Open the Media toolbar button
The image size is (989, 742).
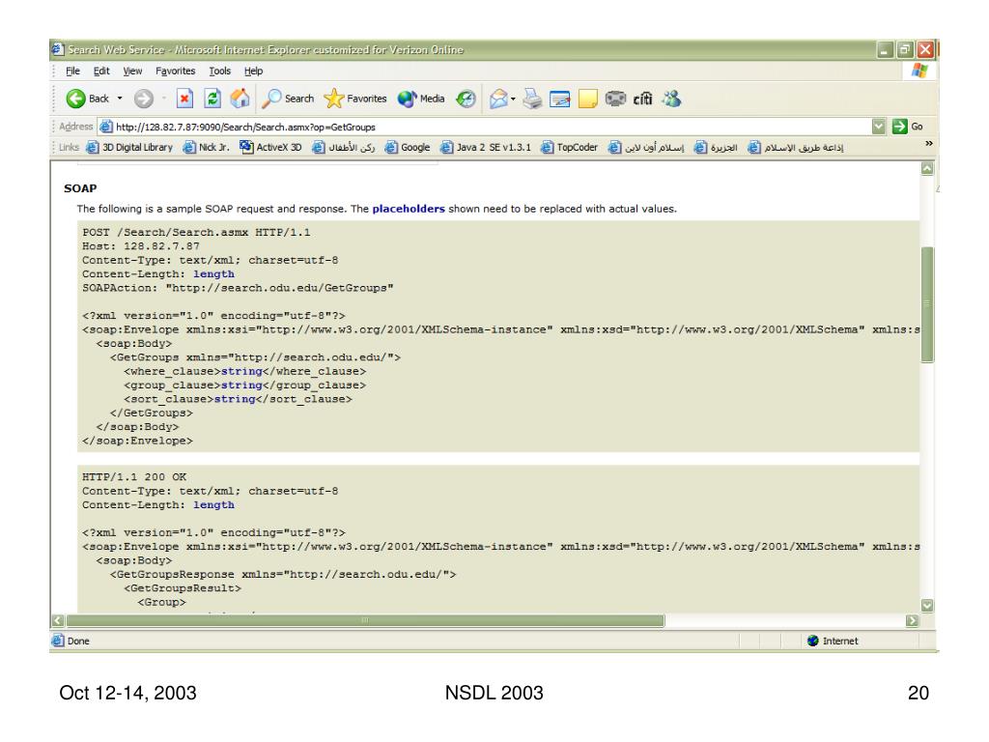click(x=421, y=99)
